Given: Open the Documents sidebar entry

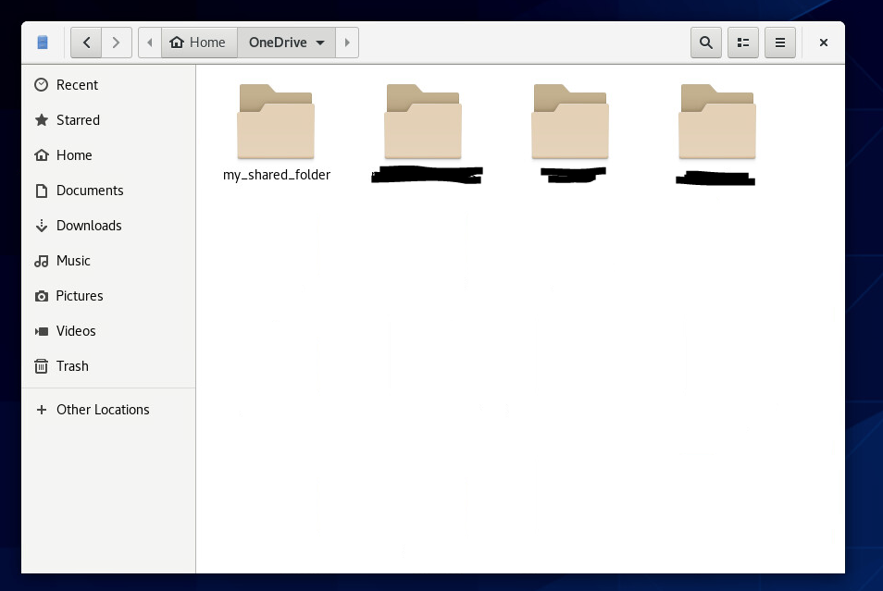Looking at the screenshot, I should pos(90,191).
